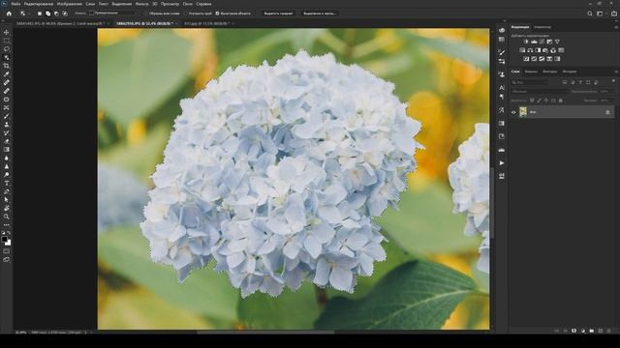Toggle layer filtering switch in Layers panel
620x348 pixels.
point(613,81)
